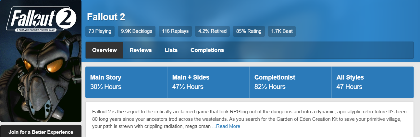This screenshot has width=420, height=137.
Task: Click the Fallout 2 game title heading
Action: [x=106, y=17]
